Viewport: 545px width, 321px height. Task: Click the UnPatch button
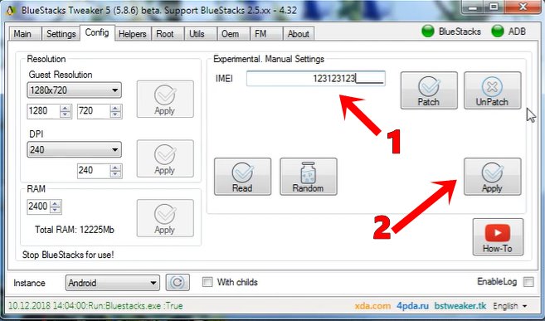[493, 90]
